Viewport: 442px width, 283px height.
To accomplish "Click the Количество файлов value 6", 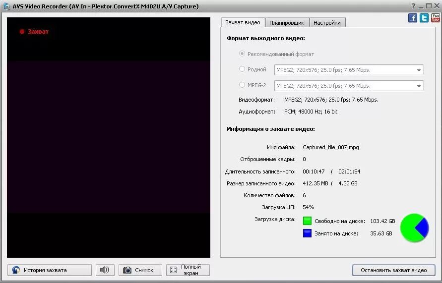I will 304,195.
